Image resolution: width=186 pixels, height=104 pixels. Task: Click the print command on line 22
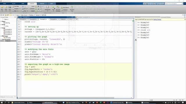coord(41,74)
